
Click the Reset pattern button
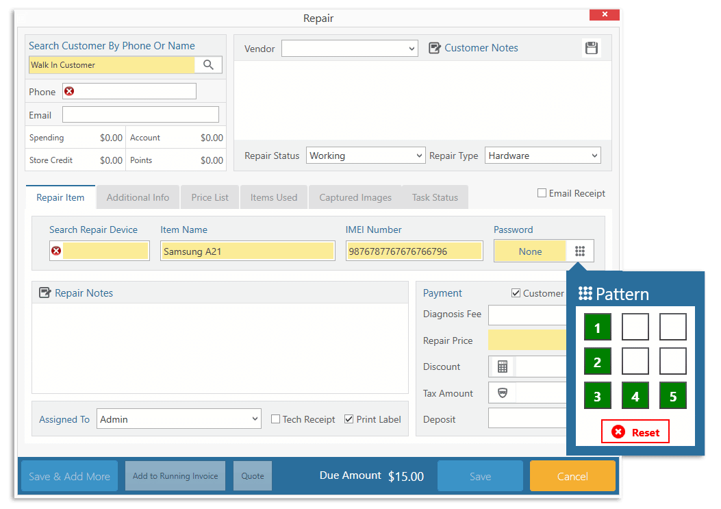coord(635,432)
